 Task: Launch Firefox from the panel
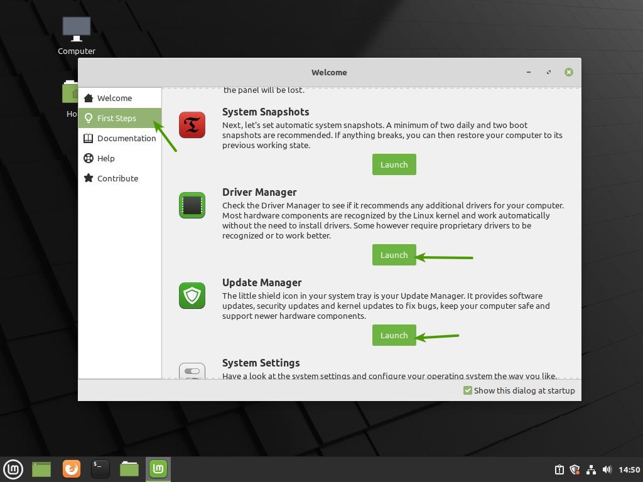pos(72,469)
